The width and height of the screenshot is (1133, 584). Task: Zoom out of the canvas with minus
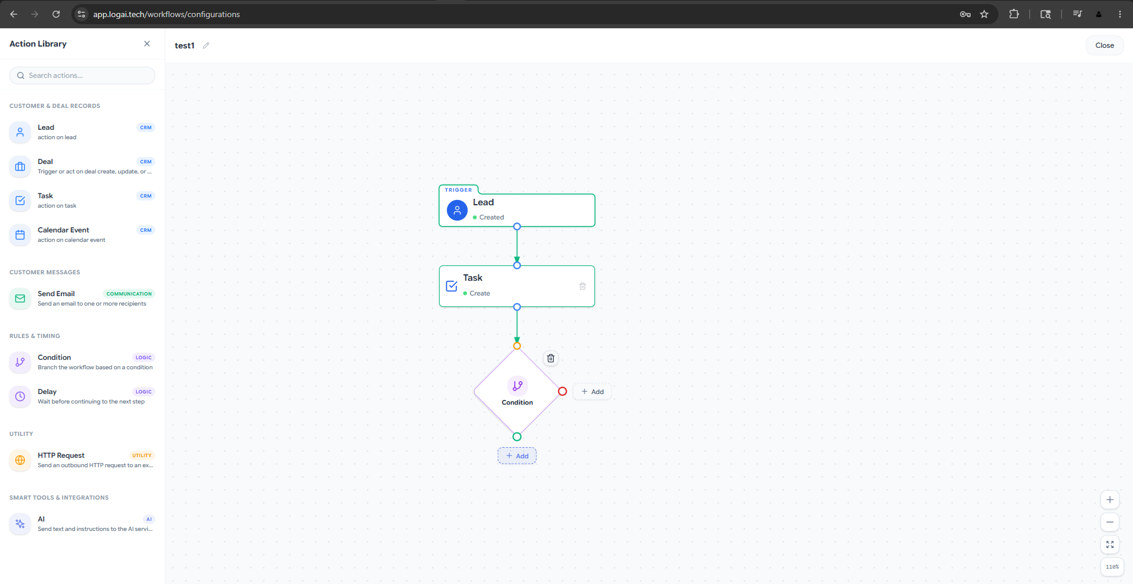click(1110, 522)
